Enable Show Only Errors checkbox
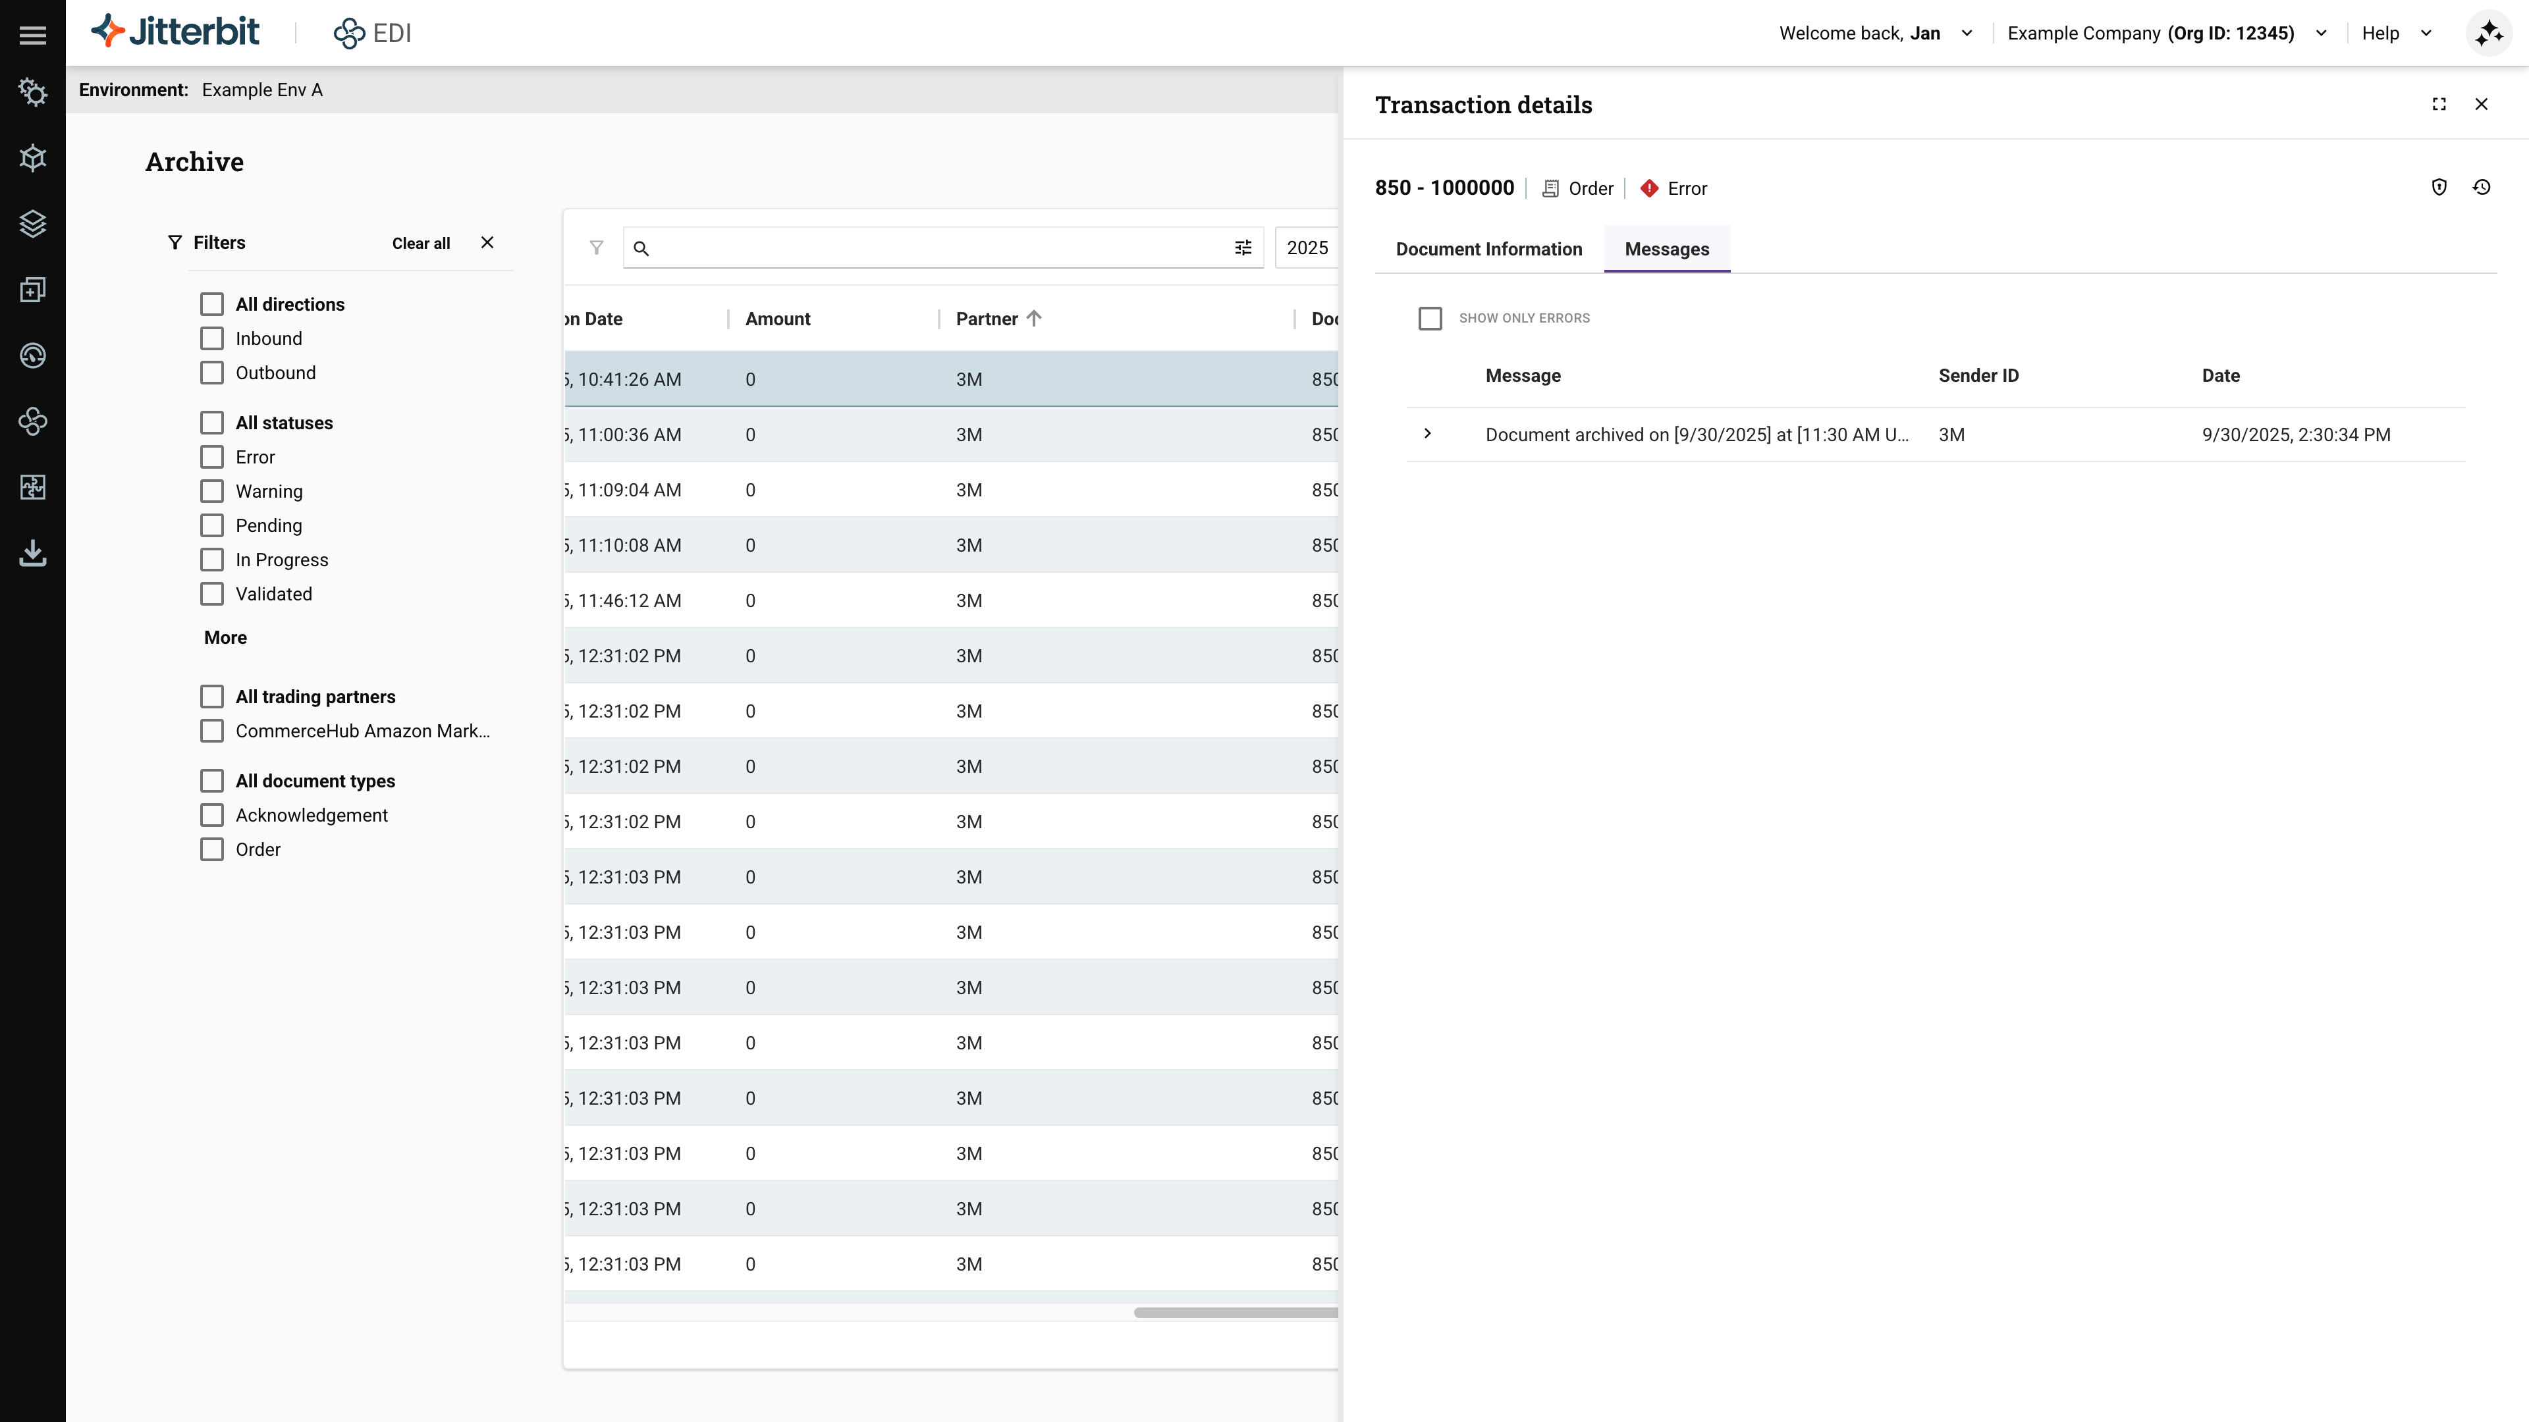This screenshot has height=1422, width=2529. point(1430,319)
